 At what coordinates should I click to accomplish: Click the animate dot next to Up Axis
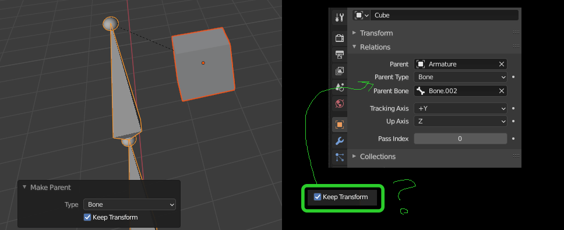pos(513,122)
